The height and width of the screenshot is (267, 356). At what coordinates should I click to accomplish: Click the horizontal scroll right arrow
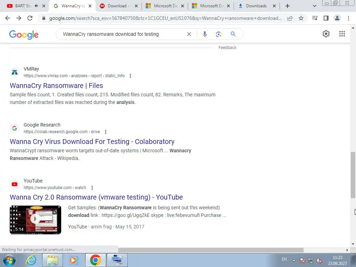(x=347, y=250)
